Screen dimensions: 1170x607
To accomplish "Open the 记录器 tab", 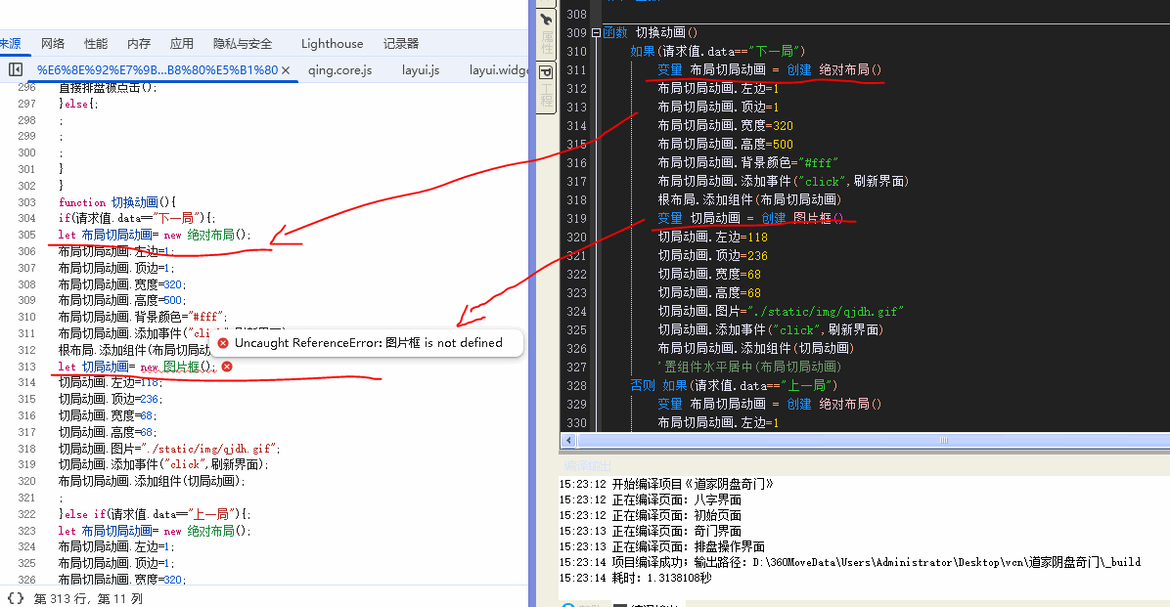I will [401, 44].
